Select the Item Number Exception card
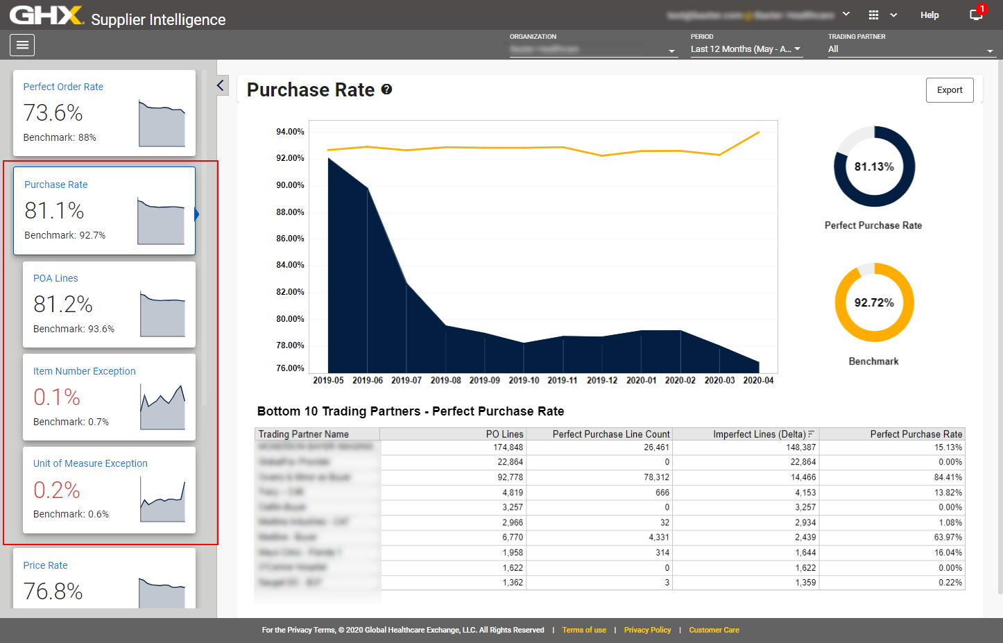 click(109, 397)
